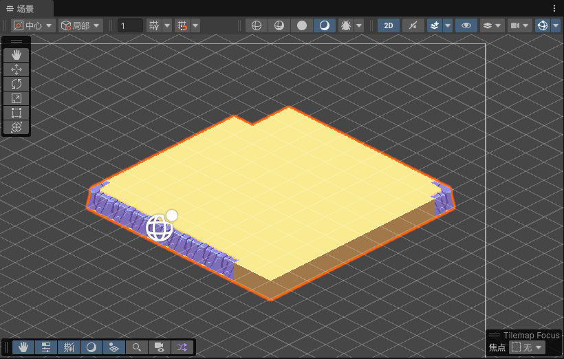Select the shaded crescent draw mode
The image size is (564, 359).
325,25
